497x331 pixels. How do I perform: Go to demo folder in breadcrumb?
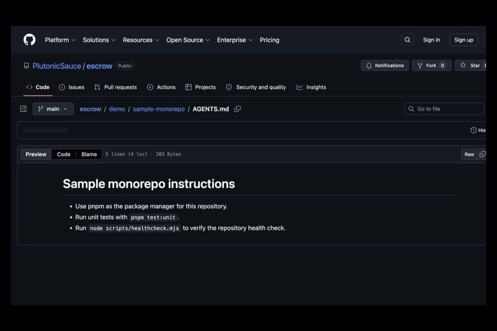coord(117,109)
